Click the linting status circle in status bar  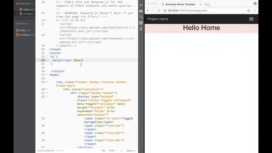coord(122,150)
